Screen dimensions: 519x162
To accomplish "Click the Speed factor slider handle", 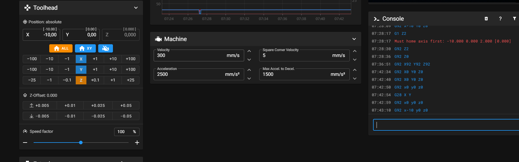I will 81,143.
